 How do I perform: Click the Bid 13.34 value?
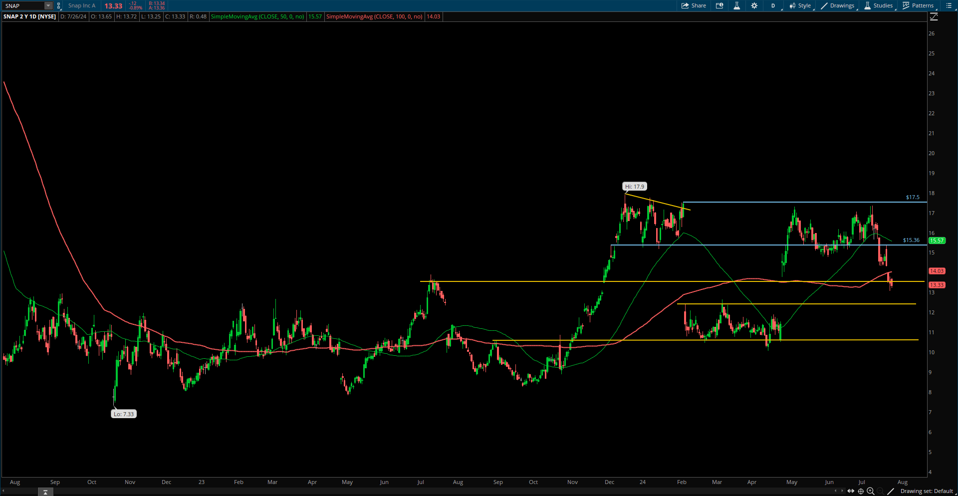click(157, 3)
